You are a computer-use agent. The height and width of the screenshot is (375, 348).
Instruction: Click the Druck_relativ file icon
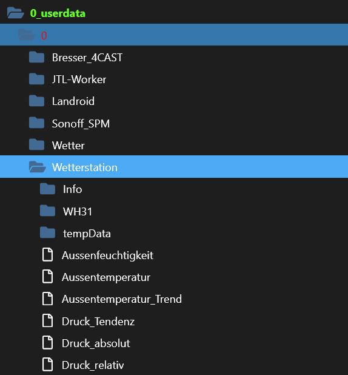tap(47, 365)
